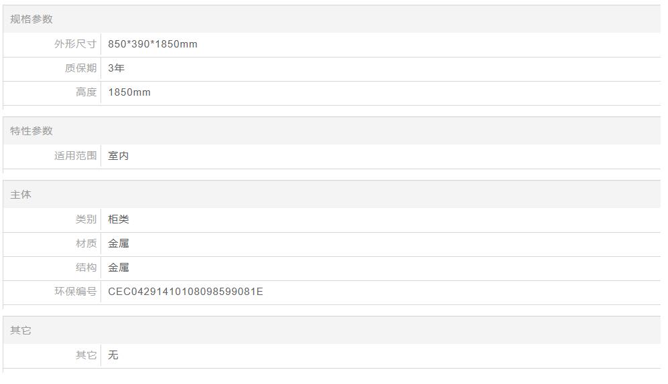Select the 质保期 label

point(80,68)
